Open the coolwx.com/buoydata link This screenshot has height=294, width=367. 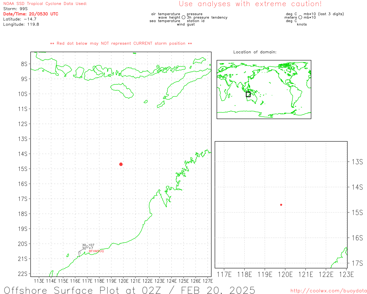(329, 291)
